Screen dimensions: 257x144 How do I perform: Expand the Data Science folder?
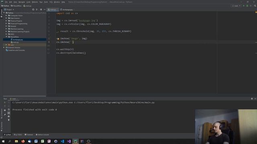click(6, 18)
